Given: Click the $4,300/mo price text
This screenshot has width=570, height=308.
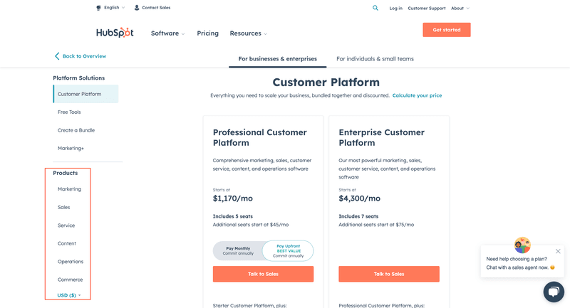Looking at the screenshot, I should (x=360, y=198).
